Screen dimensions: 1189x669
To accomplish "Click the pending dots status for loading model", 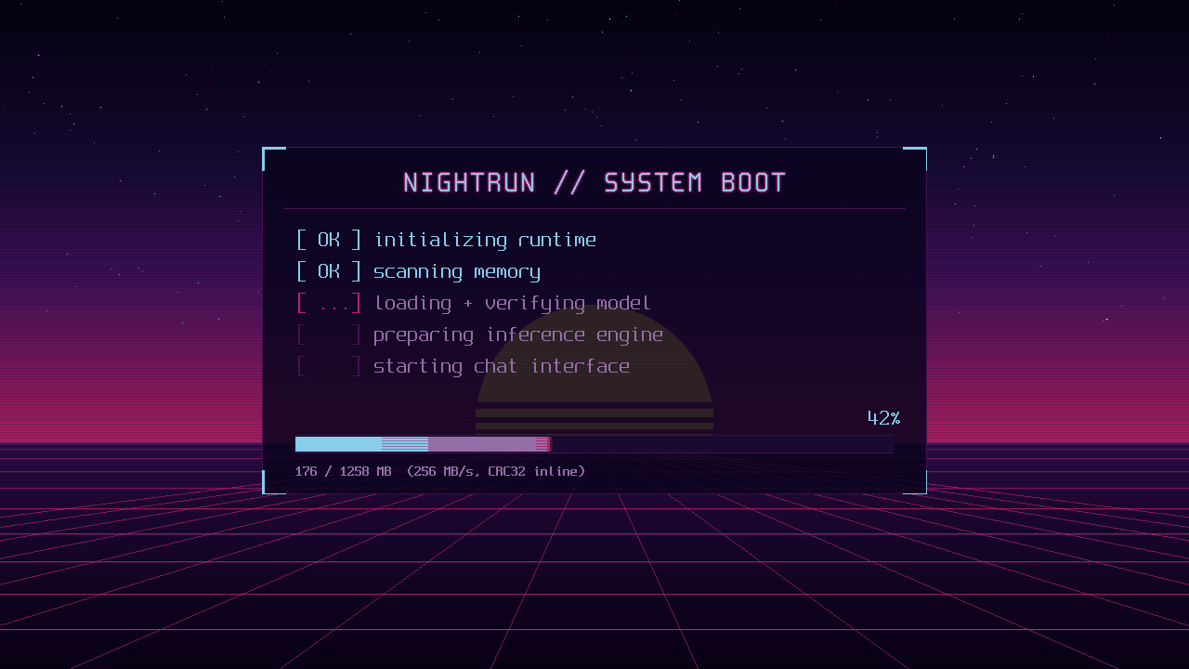I will [x=329, y=303].
